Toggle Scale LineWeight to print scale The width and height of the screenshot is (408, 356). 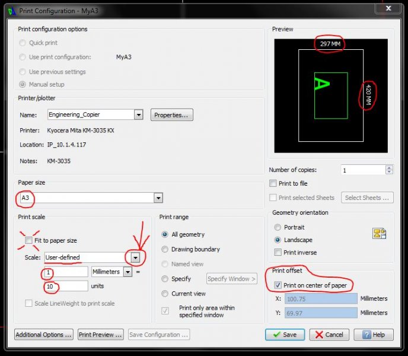(x=28, y=303)
